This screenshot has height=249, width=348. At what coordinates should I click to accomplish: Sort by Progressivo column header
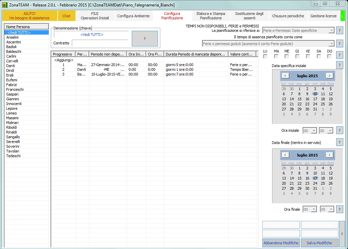click(x=63, y=54)
